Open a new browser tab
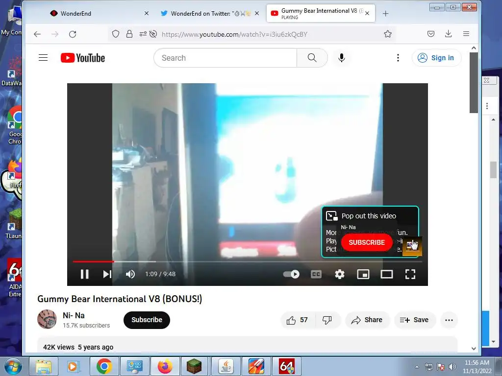Viewport: 502px width, 376px height. point(385,13)
